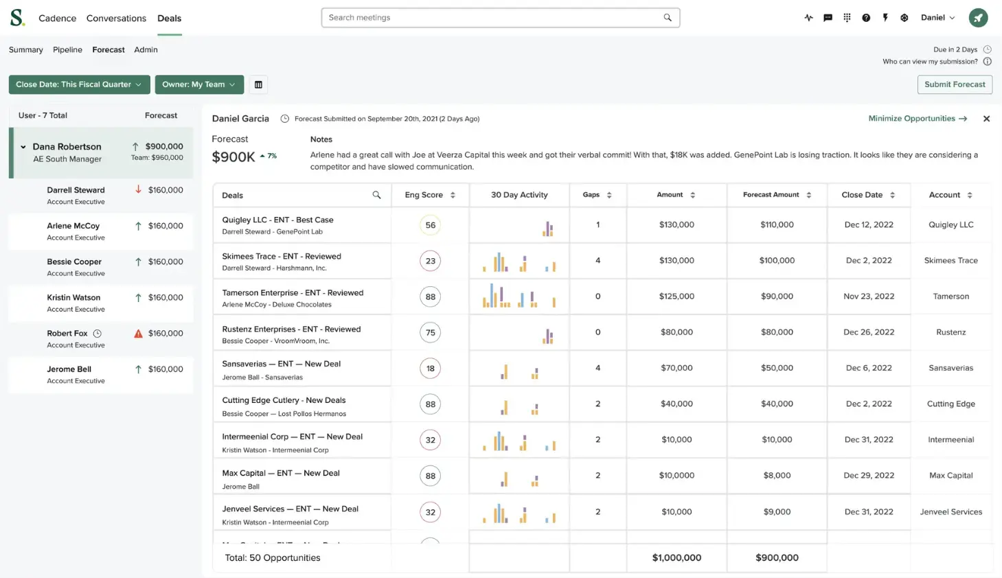Click the $1,000,000 total amount
This screenshot has width=1002, height=578.
click(676, 558)
